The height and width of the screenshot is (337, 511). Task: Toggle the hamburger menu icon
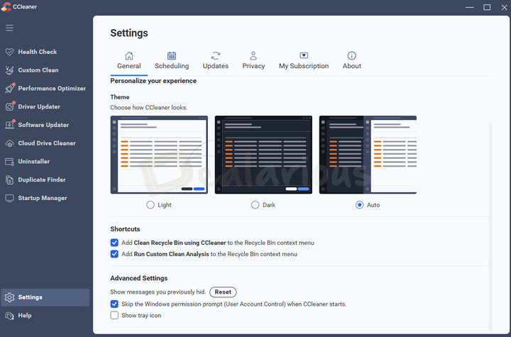click(9, 28)
